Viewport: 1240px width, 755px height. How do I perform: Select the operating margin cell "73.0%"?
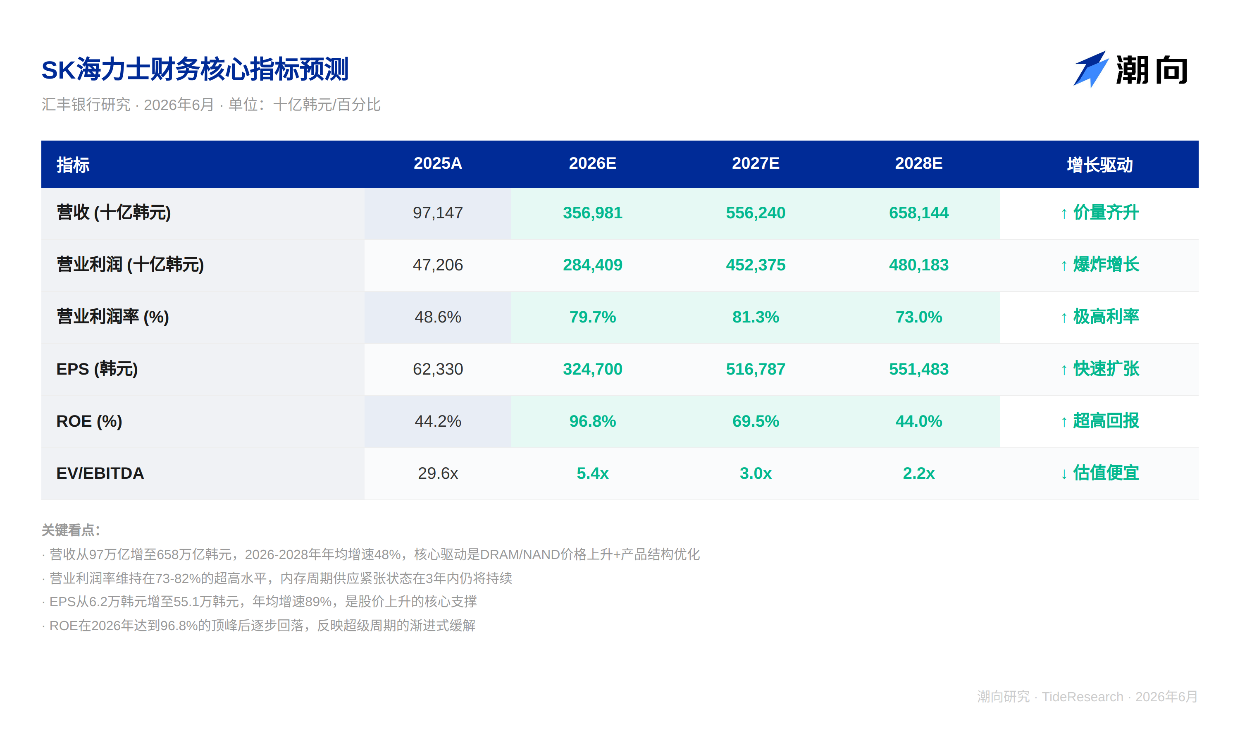tap(918, 317)
